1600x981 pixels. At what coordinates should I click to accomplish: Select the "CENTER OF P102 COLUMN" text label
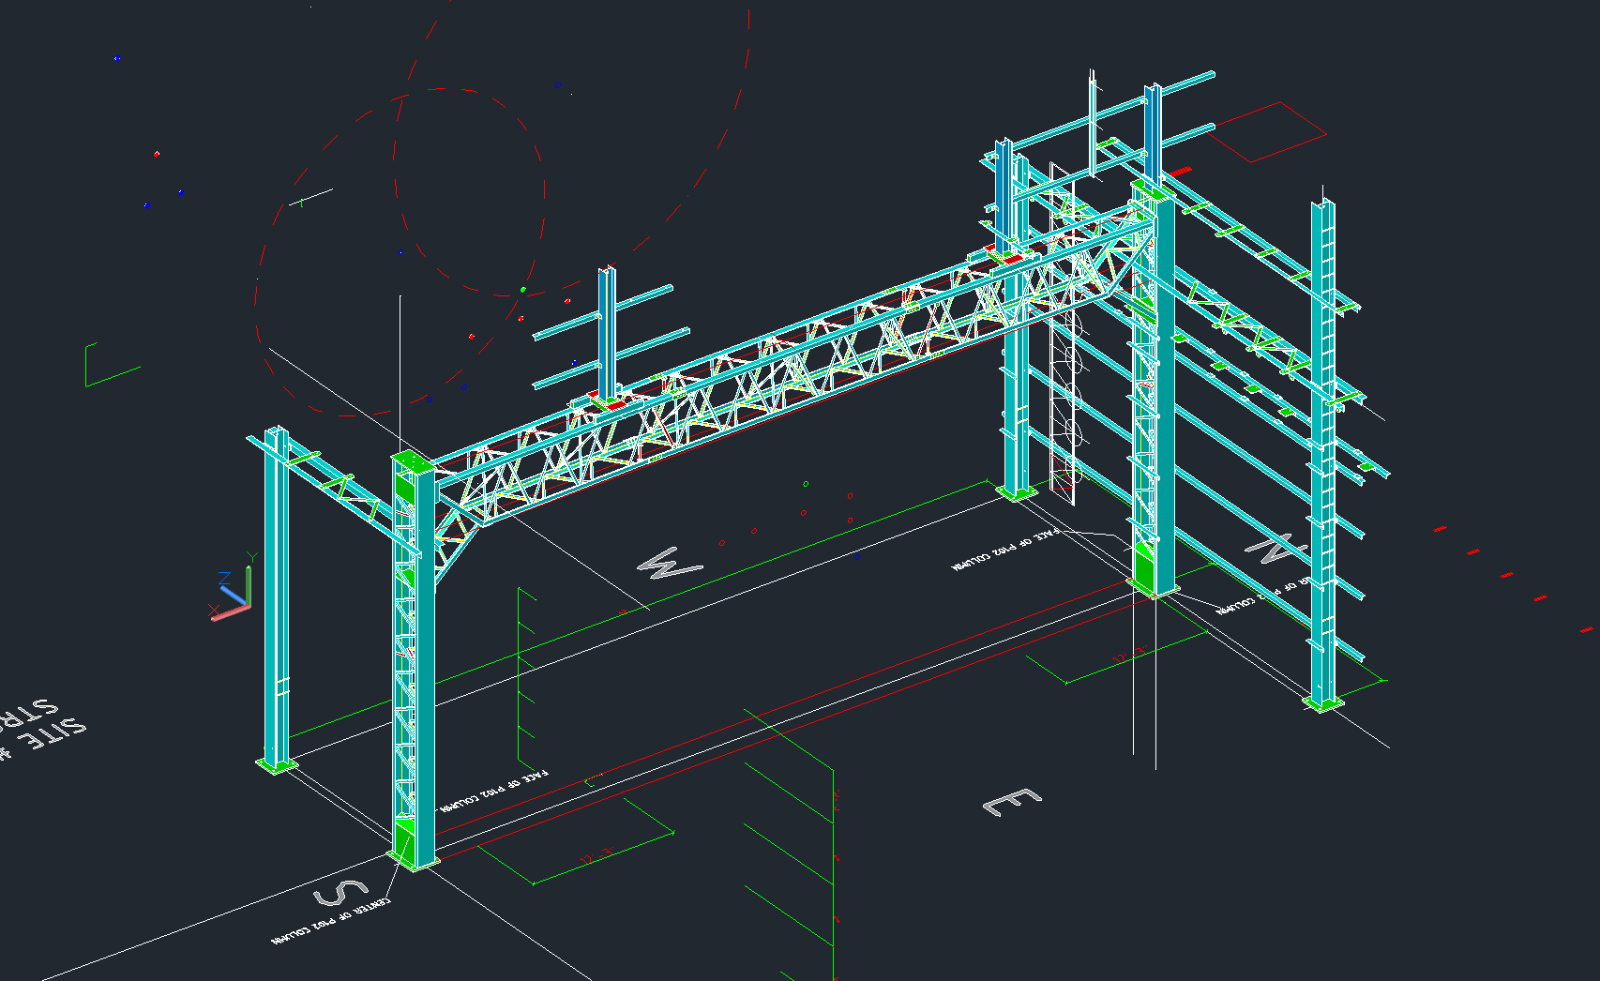click(331, 920)
